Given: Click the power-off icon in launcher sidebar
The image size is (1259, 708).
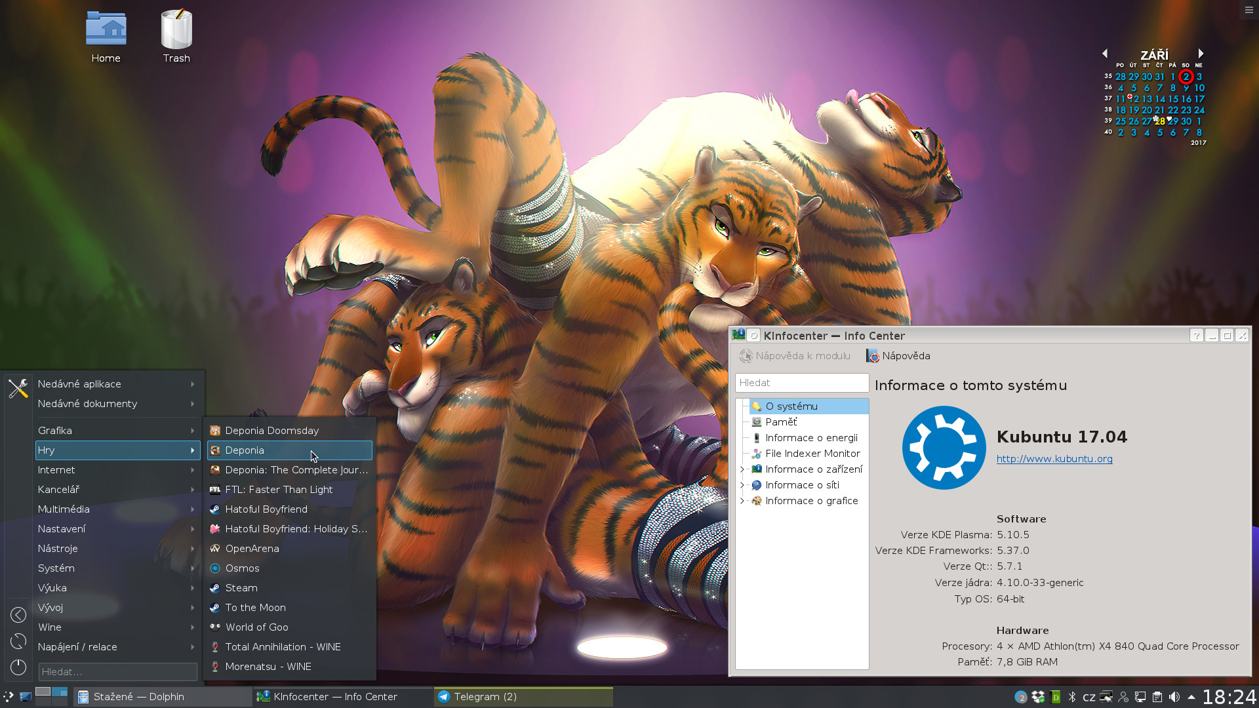Looking at the screenshot, I should point(18,667).
